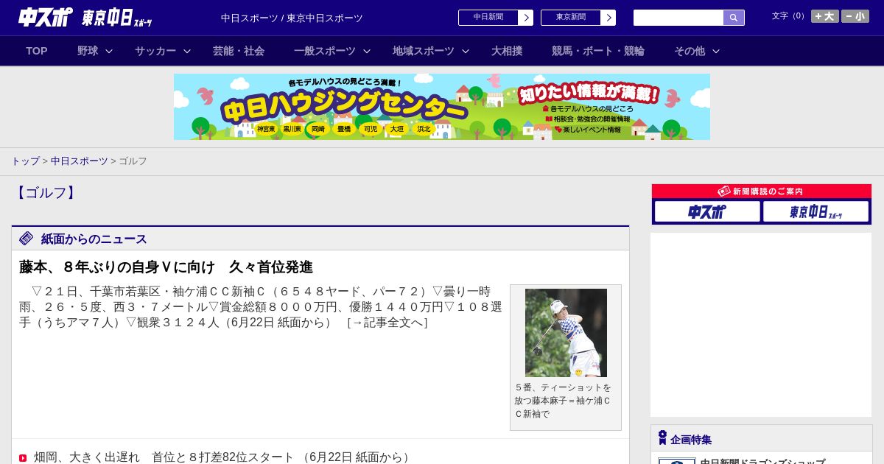
Task: Click the 中スポ logo in the header
Action: tap(45, 17)
